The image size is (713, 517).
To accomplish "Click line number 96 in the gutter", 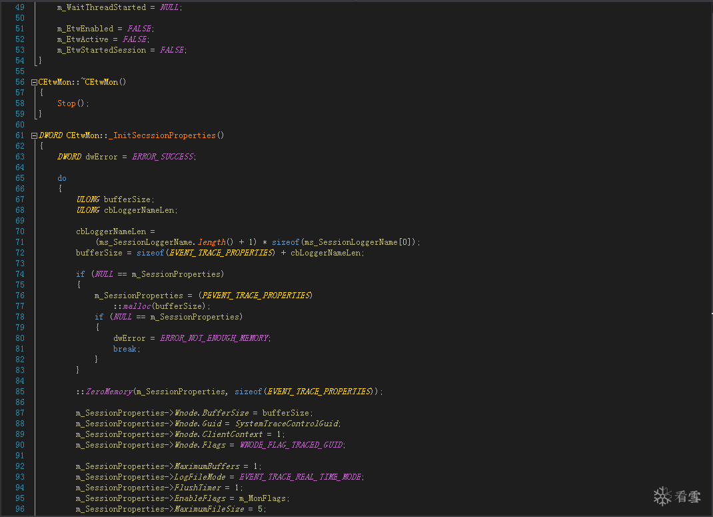I will 20,509.
